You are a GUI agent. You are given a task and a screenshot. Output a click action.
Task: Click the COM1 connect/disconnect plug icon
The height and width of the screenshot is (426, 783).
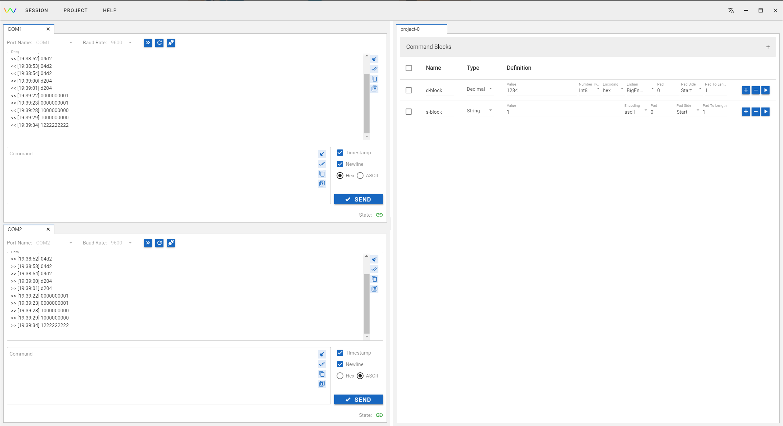point(171,43)
